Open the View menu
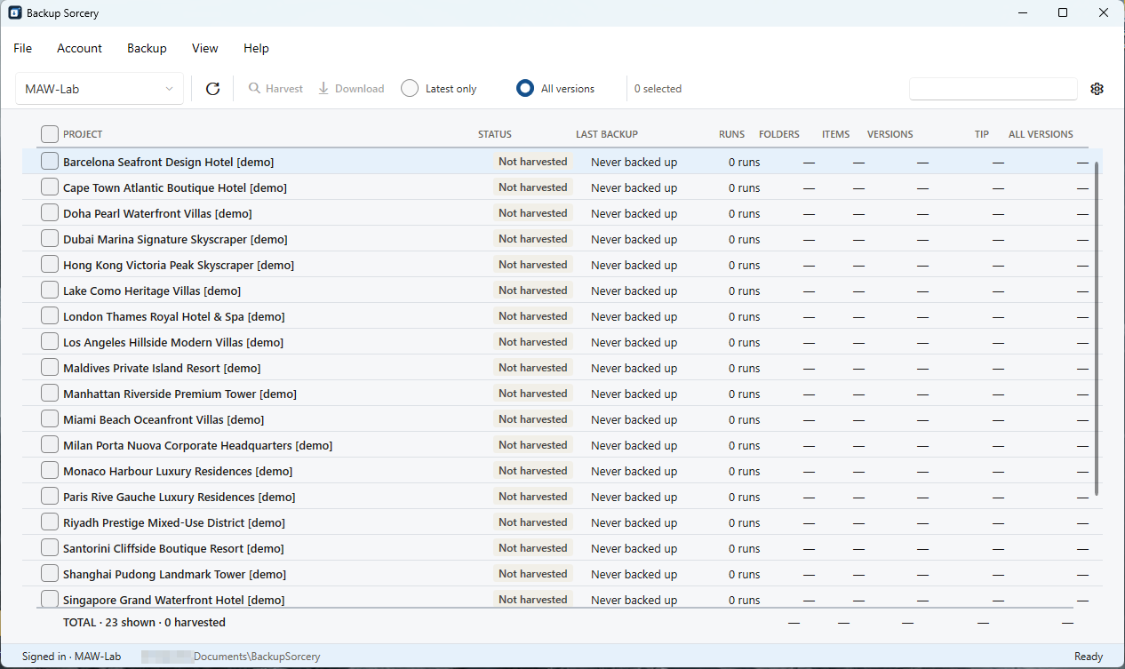This screenshot has height=669, width=1125. pos(205,48)
